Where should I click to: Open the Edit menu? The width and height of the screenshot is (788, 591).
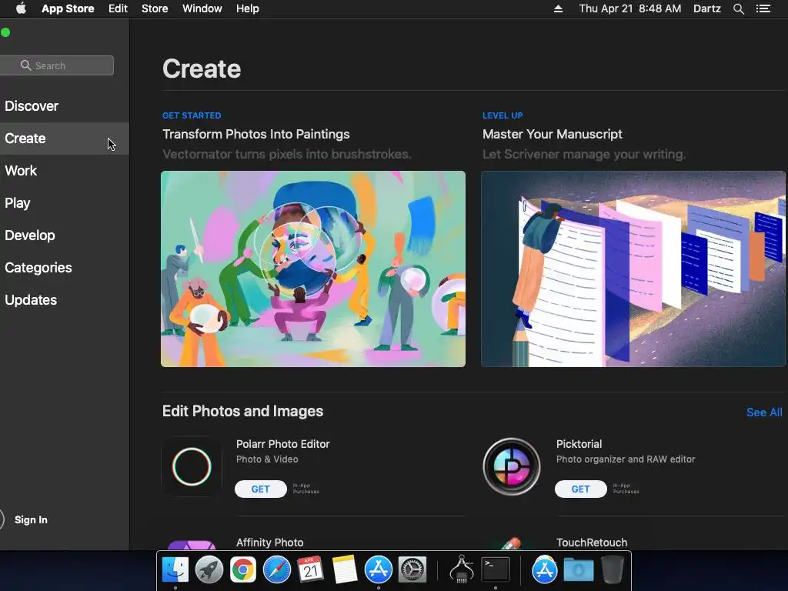118,8
